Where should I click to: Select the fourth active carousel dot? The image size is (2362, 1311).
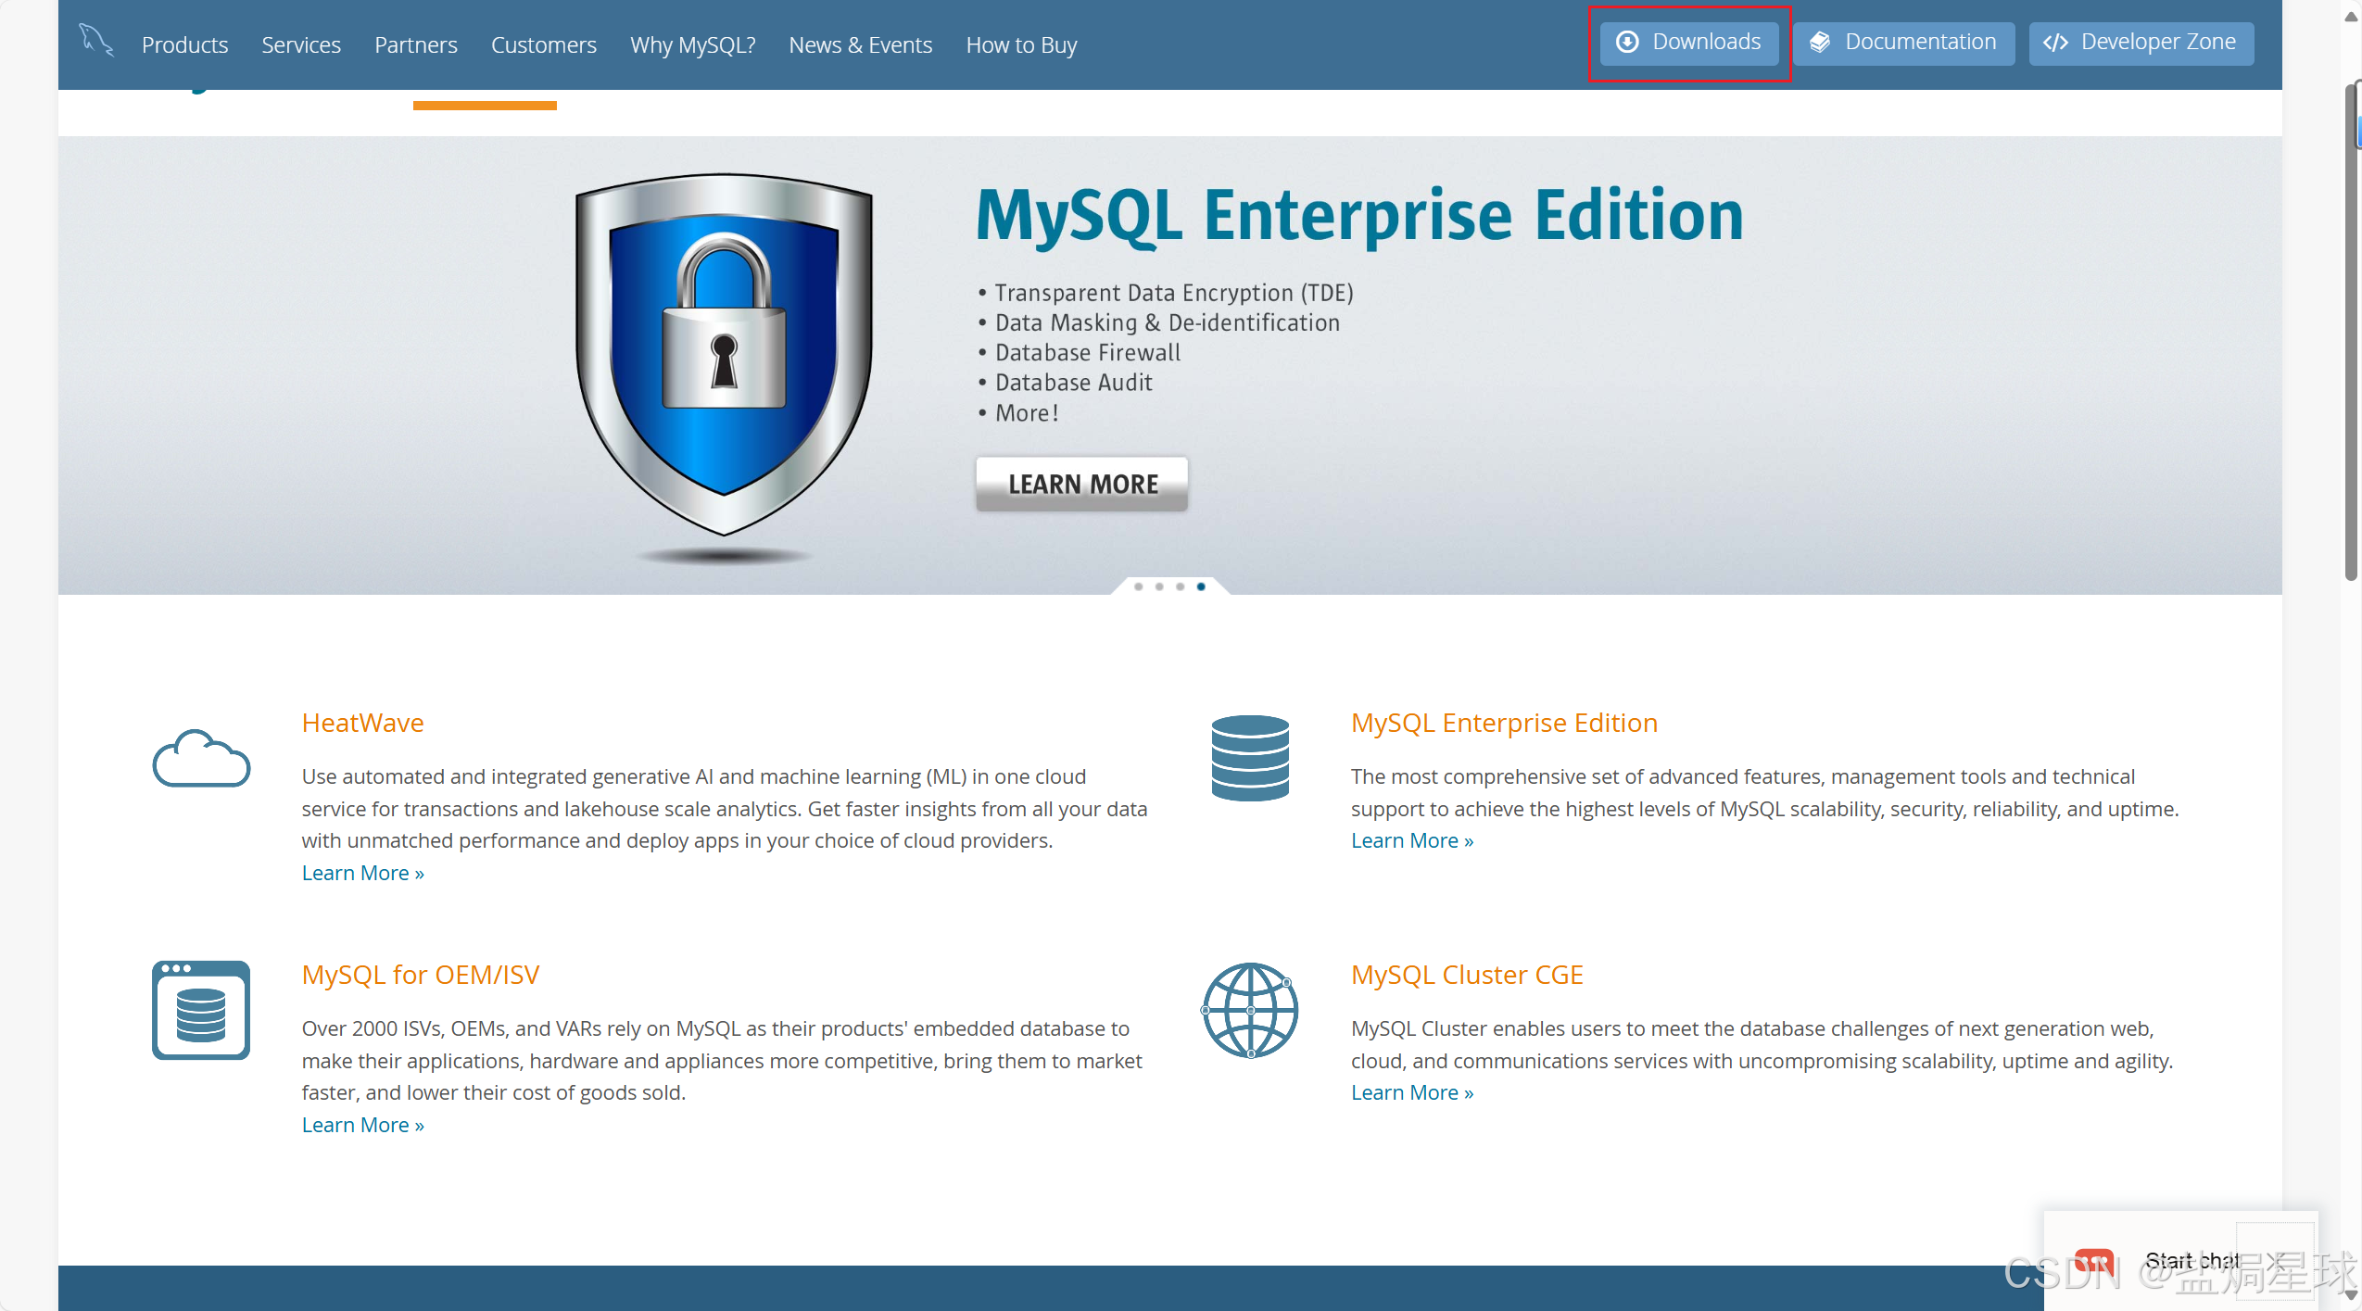(1201, 586)
